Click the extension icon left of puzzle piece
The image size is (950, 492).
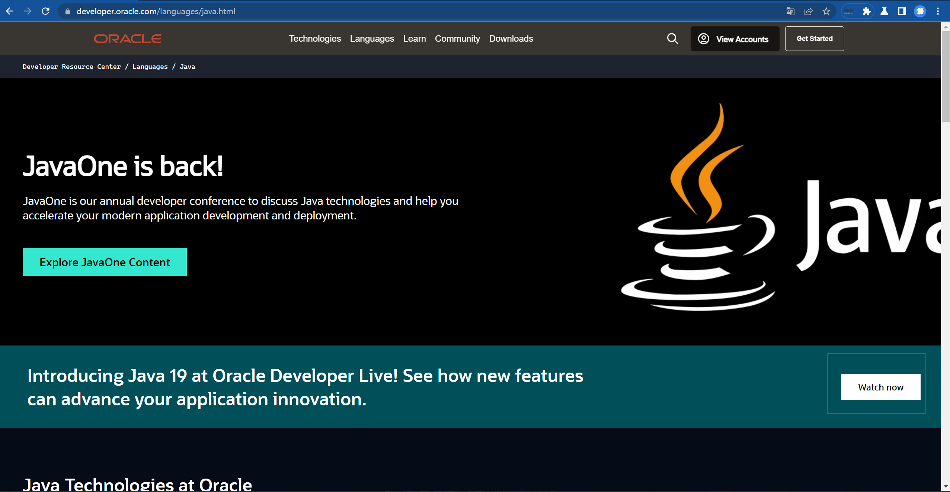(849, 12)
